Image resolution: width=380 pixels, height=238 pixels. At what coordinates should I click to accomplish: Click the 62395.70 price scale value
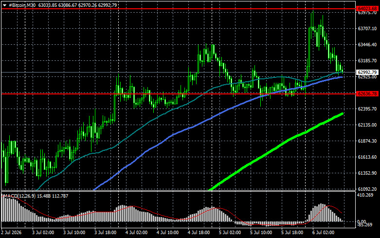(x=367, y=109)
